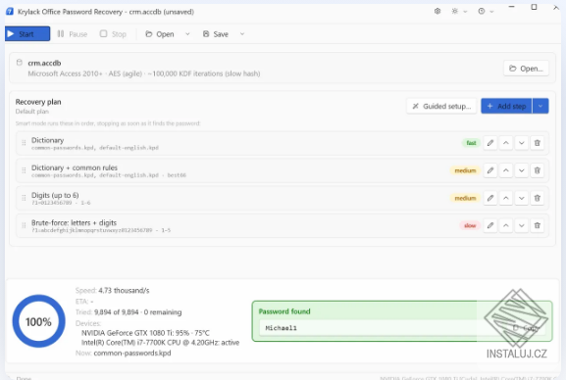Screen dimensions: 566x380
Task: Expand the theme menu arrow
Action: (465, 12)
